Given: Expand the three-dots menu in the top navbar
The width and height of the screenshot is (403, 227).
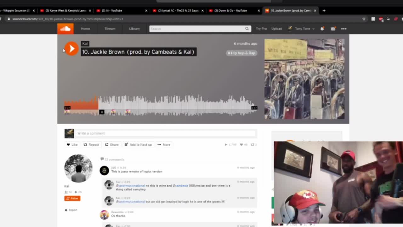Looking at the screenshot, I should pos(343,29).
